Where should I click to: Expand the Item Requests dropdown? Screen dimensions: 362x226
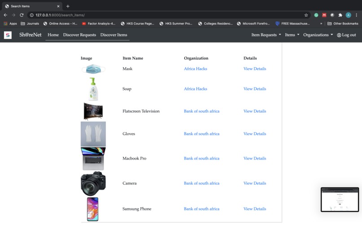click(266, 35)
